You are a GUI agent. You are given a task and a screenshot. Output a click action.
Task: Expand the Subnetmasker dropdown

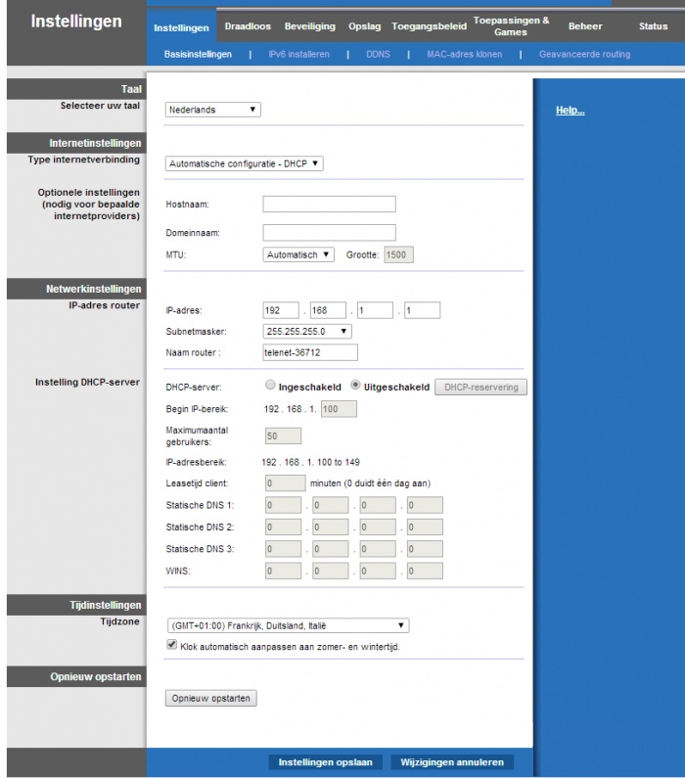[x=307, y=331]
